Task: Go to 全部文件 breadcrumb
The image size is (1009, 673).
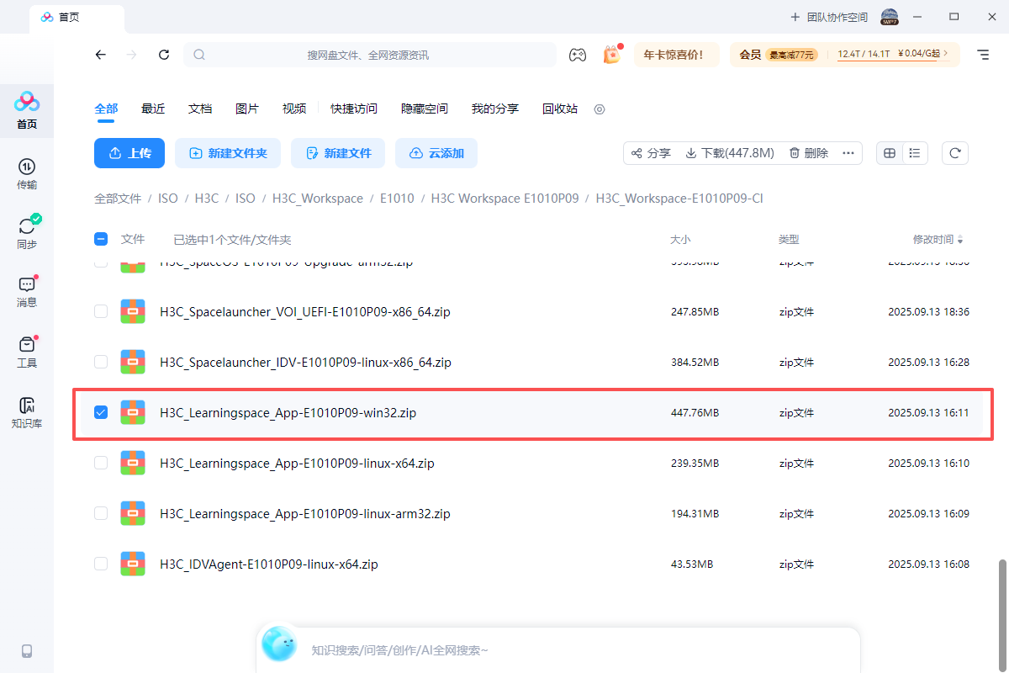Action: pyautogui.click(x=118, y=199)
